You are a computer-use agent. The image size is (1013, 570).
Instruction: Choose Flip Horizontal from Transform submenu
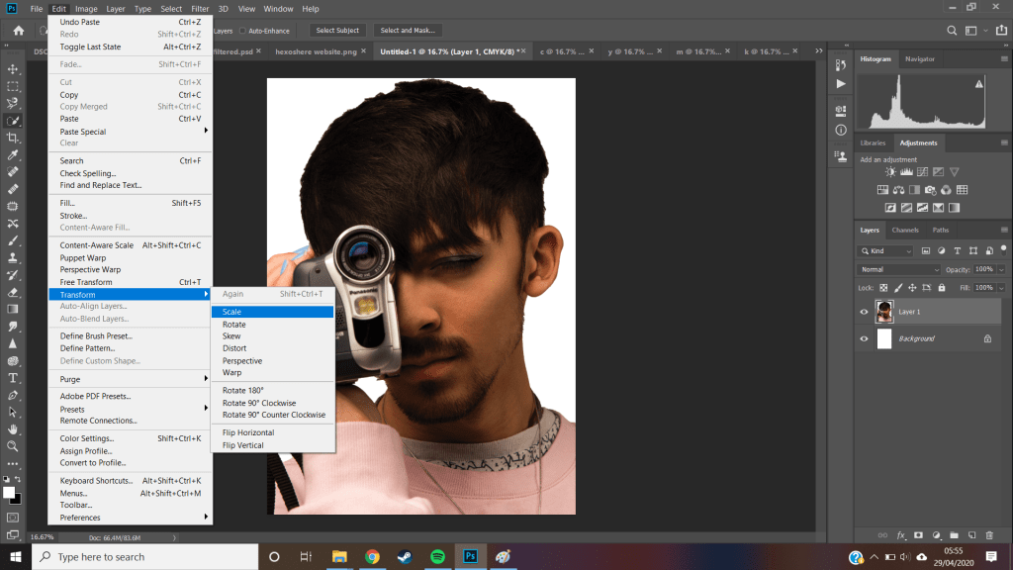coord(248,432)
